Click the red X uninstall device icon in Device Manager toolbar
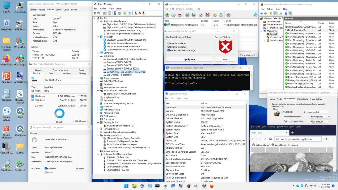The width and height of the screenshot is (338, 190). [x=140, y=13]
